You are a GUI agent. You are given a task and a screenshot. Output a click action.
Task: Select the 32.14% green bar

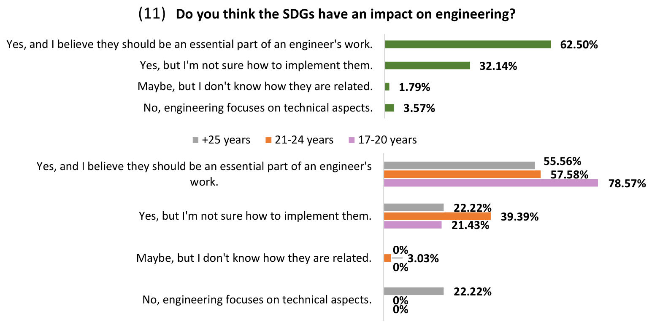[x=427, y=65]
